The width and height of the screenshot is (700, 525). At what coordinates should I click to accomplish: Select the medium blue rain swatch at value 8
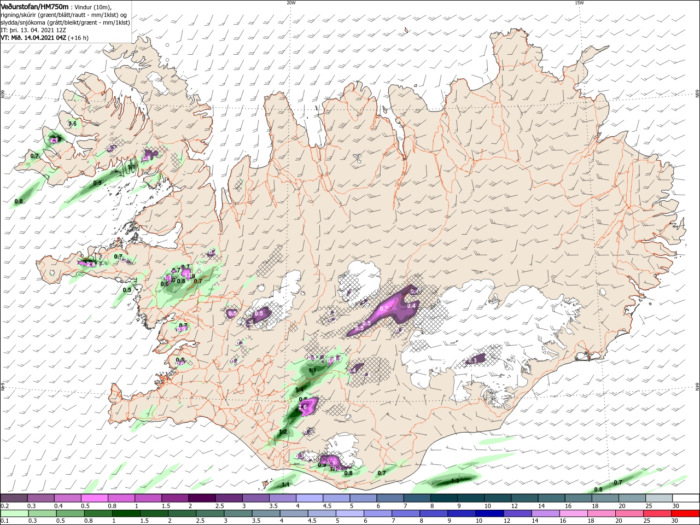pos(433,513)
